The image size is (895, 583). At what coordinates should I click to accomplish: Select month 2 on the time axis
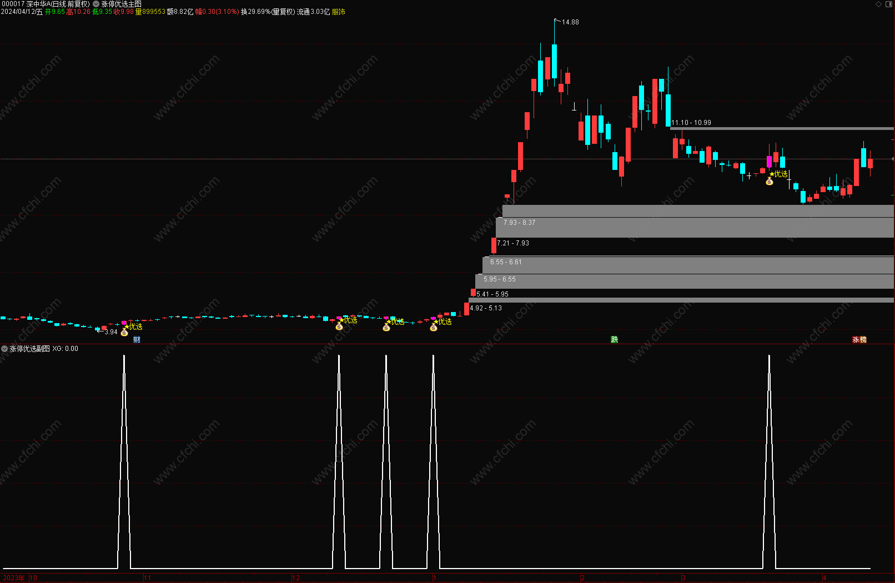pos(582,578)
